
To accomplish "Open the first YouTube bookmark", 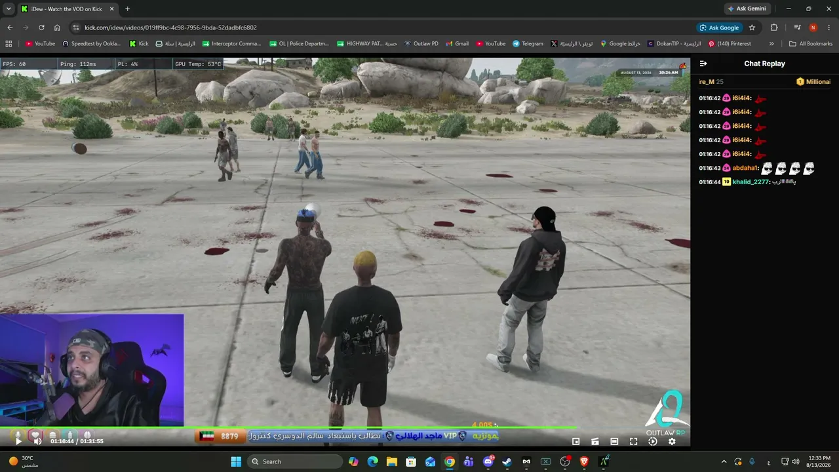I will [40, 44].
